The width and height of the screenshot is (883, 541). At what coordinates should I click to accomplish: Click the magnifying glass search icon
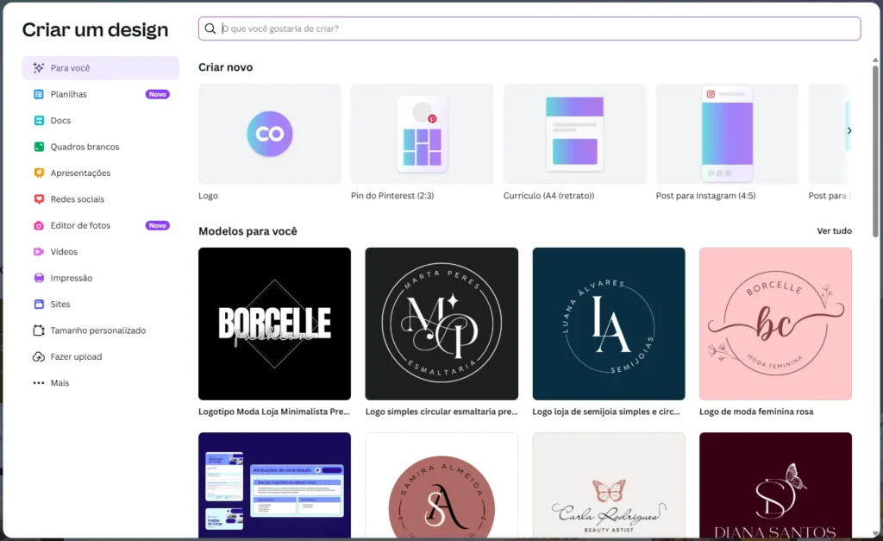point(210,28)
